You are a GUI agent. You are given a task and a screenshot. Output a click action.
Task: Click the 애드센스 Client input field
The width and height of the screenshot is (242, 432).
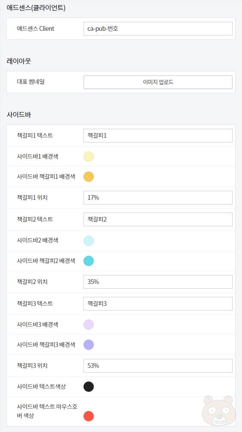pyautogui.click(x=158, y=29)
